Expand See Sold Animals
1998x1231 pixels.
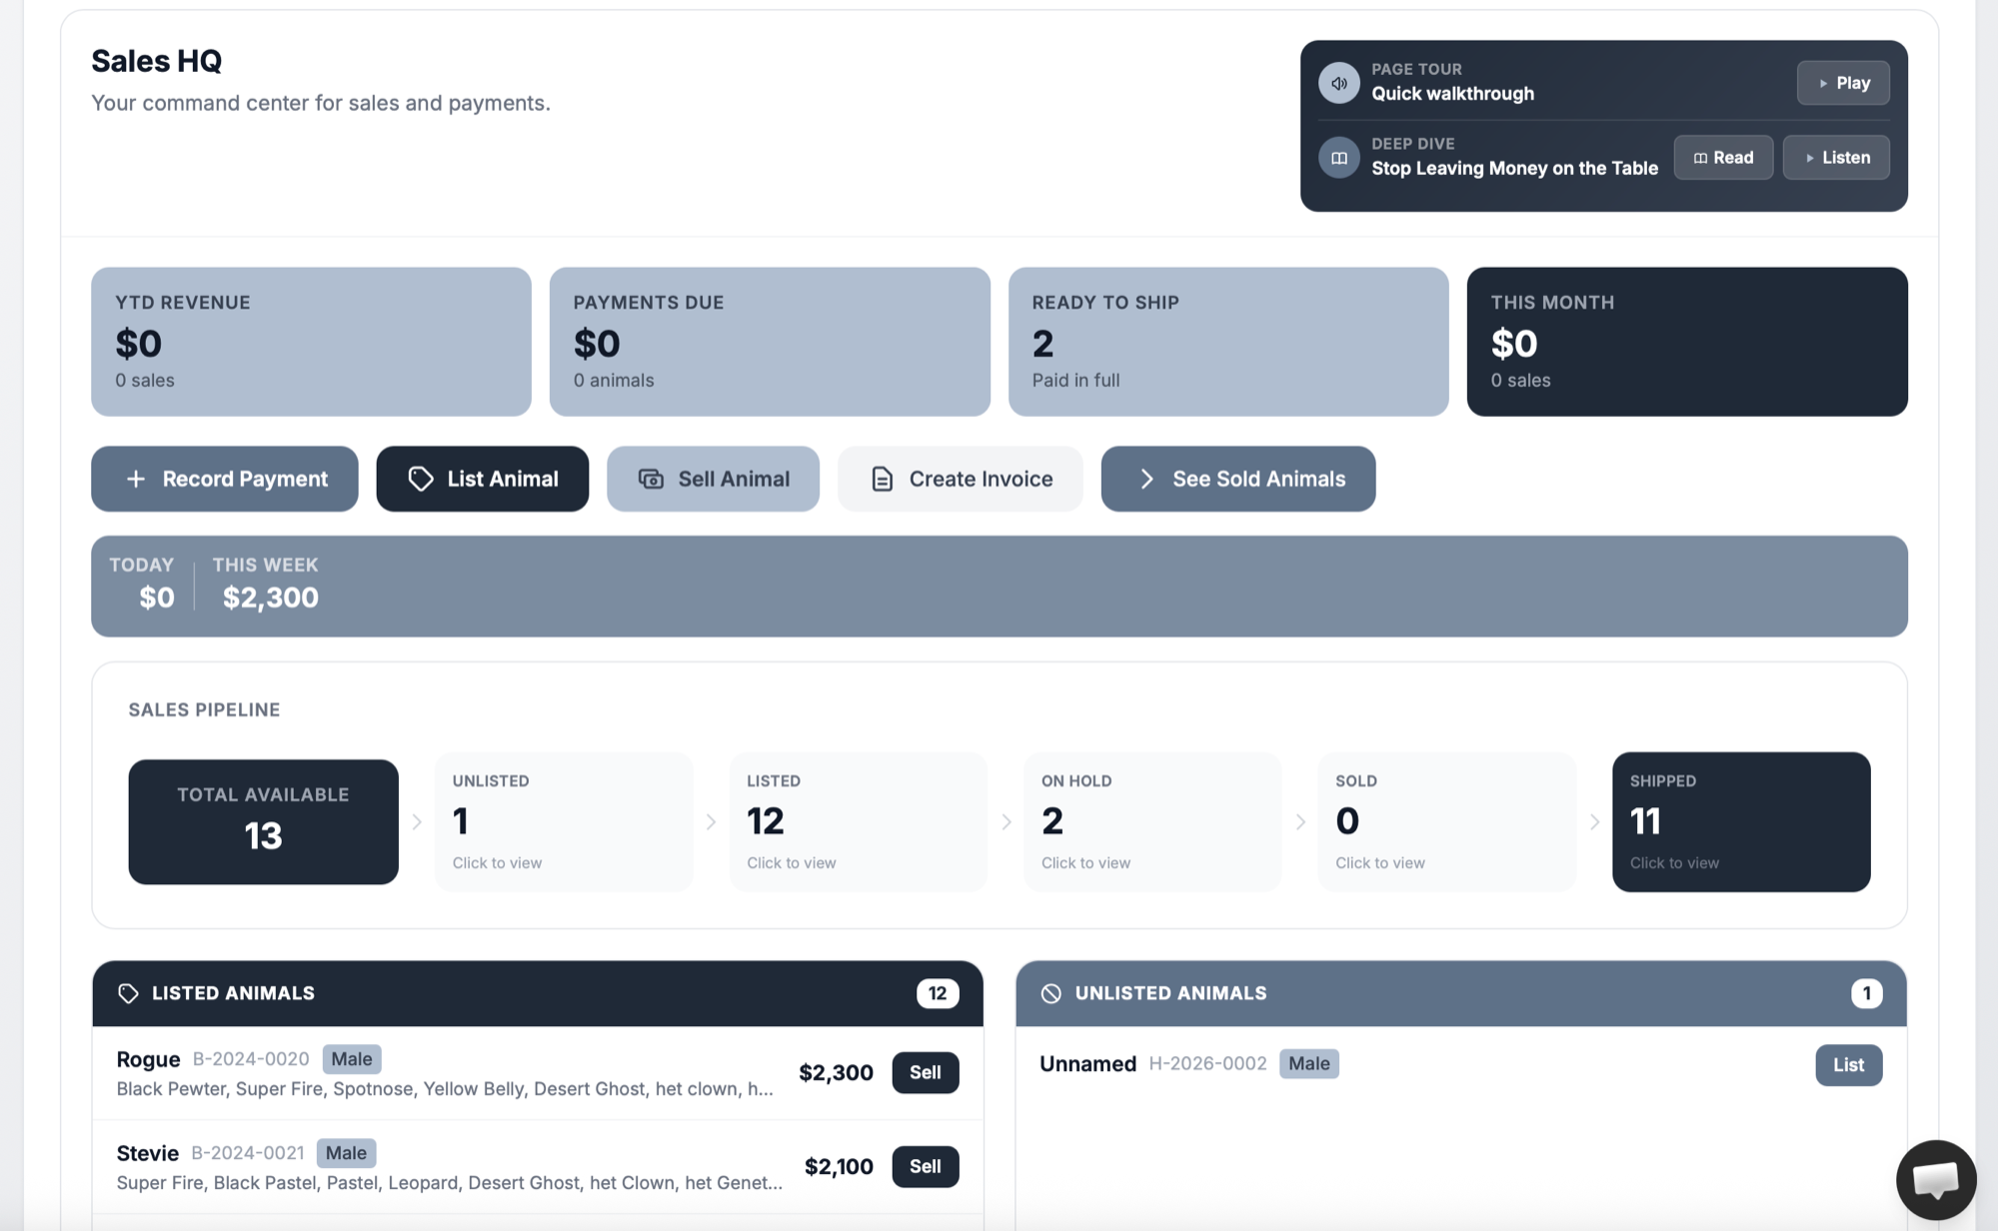pos(1237,479)
